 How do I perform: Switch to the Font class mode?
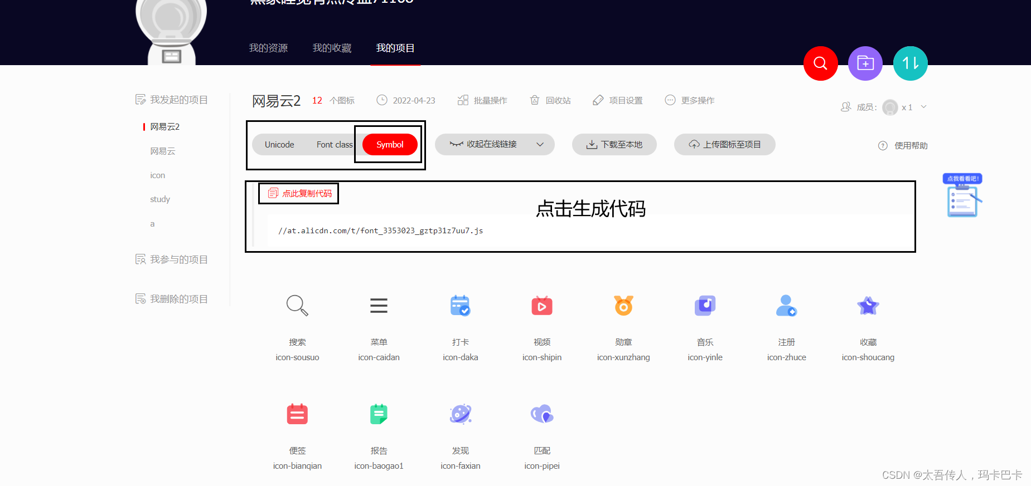pyautogui.click(x=335, y=145)
